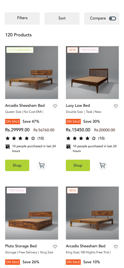124x268 pixels.
Task: Click purchase info icon under Arcadia bed
Action: 8,147
